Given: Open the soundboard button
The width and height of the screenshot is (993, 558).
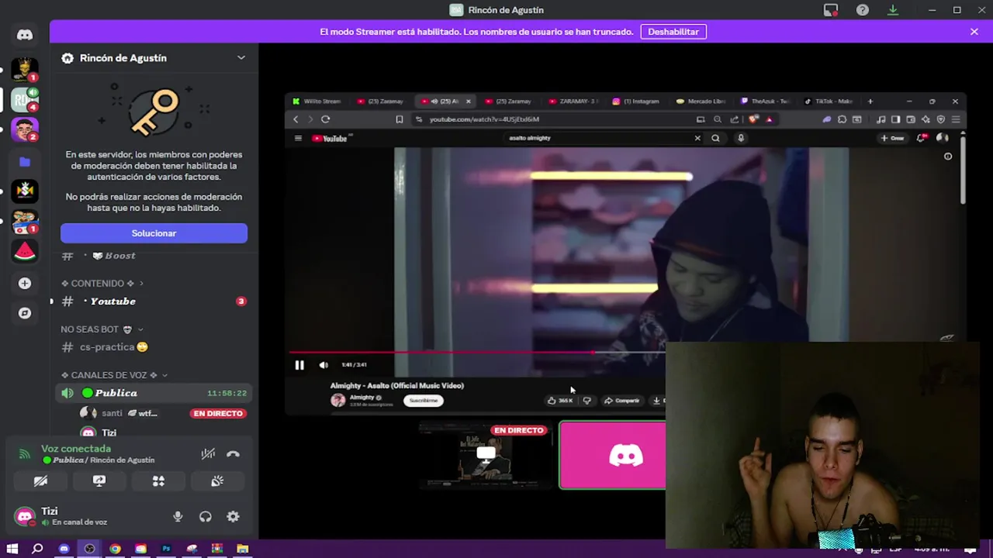Looking at the screenshot, I should (217, 481).
